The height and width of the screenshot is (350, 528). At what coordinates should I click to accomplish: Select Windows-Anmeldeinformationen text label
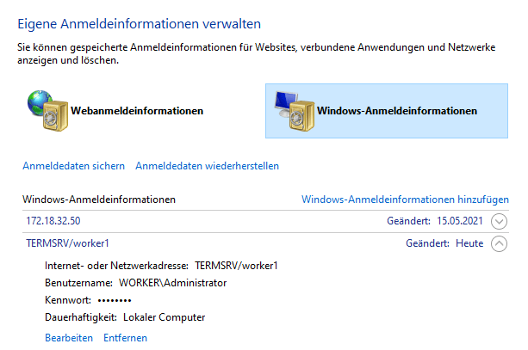397,111
